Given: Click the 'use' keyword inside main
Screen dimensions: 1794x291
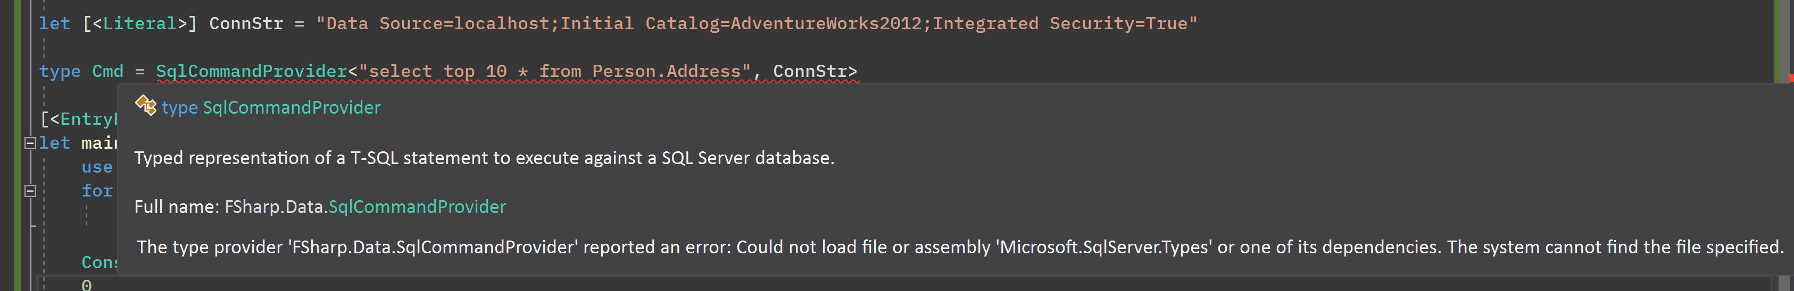Looking at the screenshot, I should click(97, 167).
